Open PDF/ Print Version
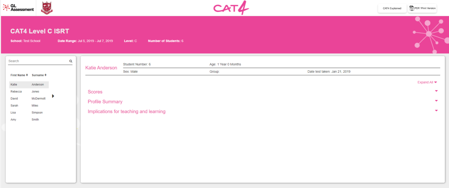Image resolution: width=449 pixels, height=188 pixels. pyautogui.click(x=422, y=8)
